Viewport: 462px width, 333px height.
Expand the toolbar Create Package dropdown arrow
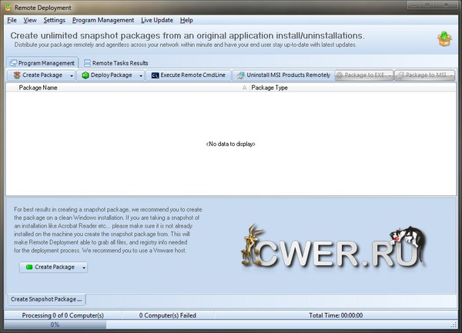point(72,75)
